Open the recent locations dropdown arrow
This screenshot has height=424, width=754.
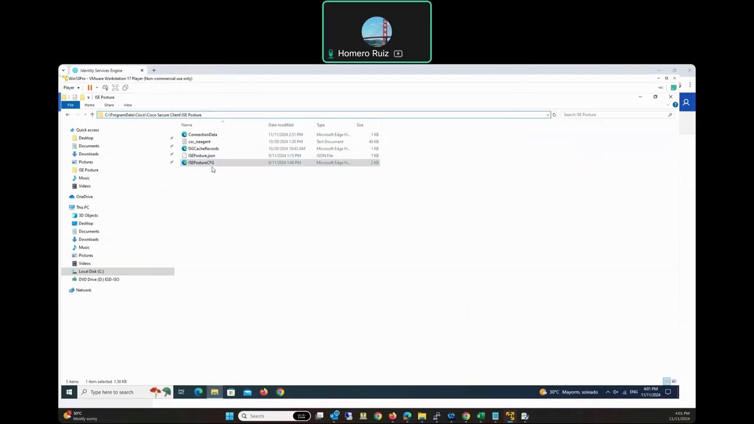(85, 115)
